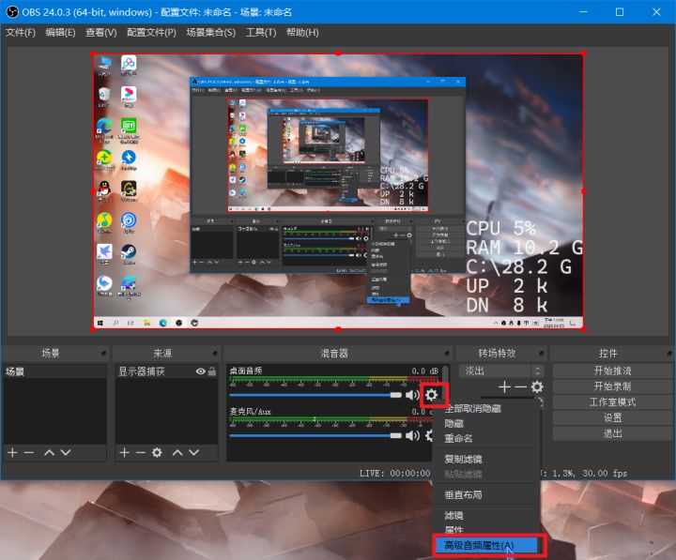Open the 工具(T) menu
The height and width of the screenshot is (560, 676).
tap(261, 33)
